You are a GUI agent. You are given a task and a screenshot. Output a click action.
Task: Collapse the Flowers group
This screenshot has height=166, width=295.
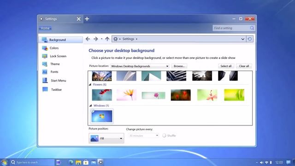[90, 85]
